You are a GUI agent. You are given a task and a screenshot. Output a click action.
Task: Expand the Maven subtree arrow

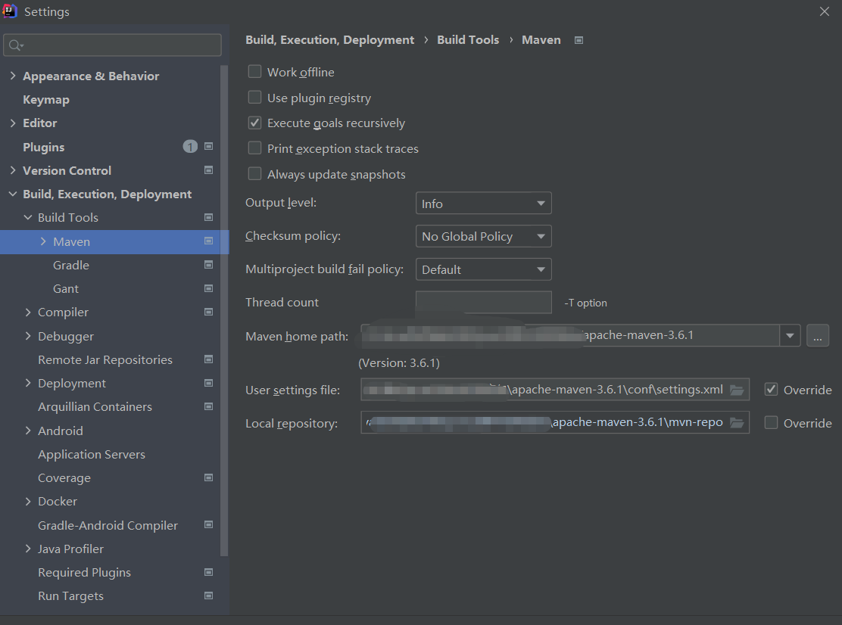point(43,241)
